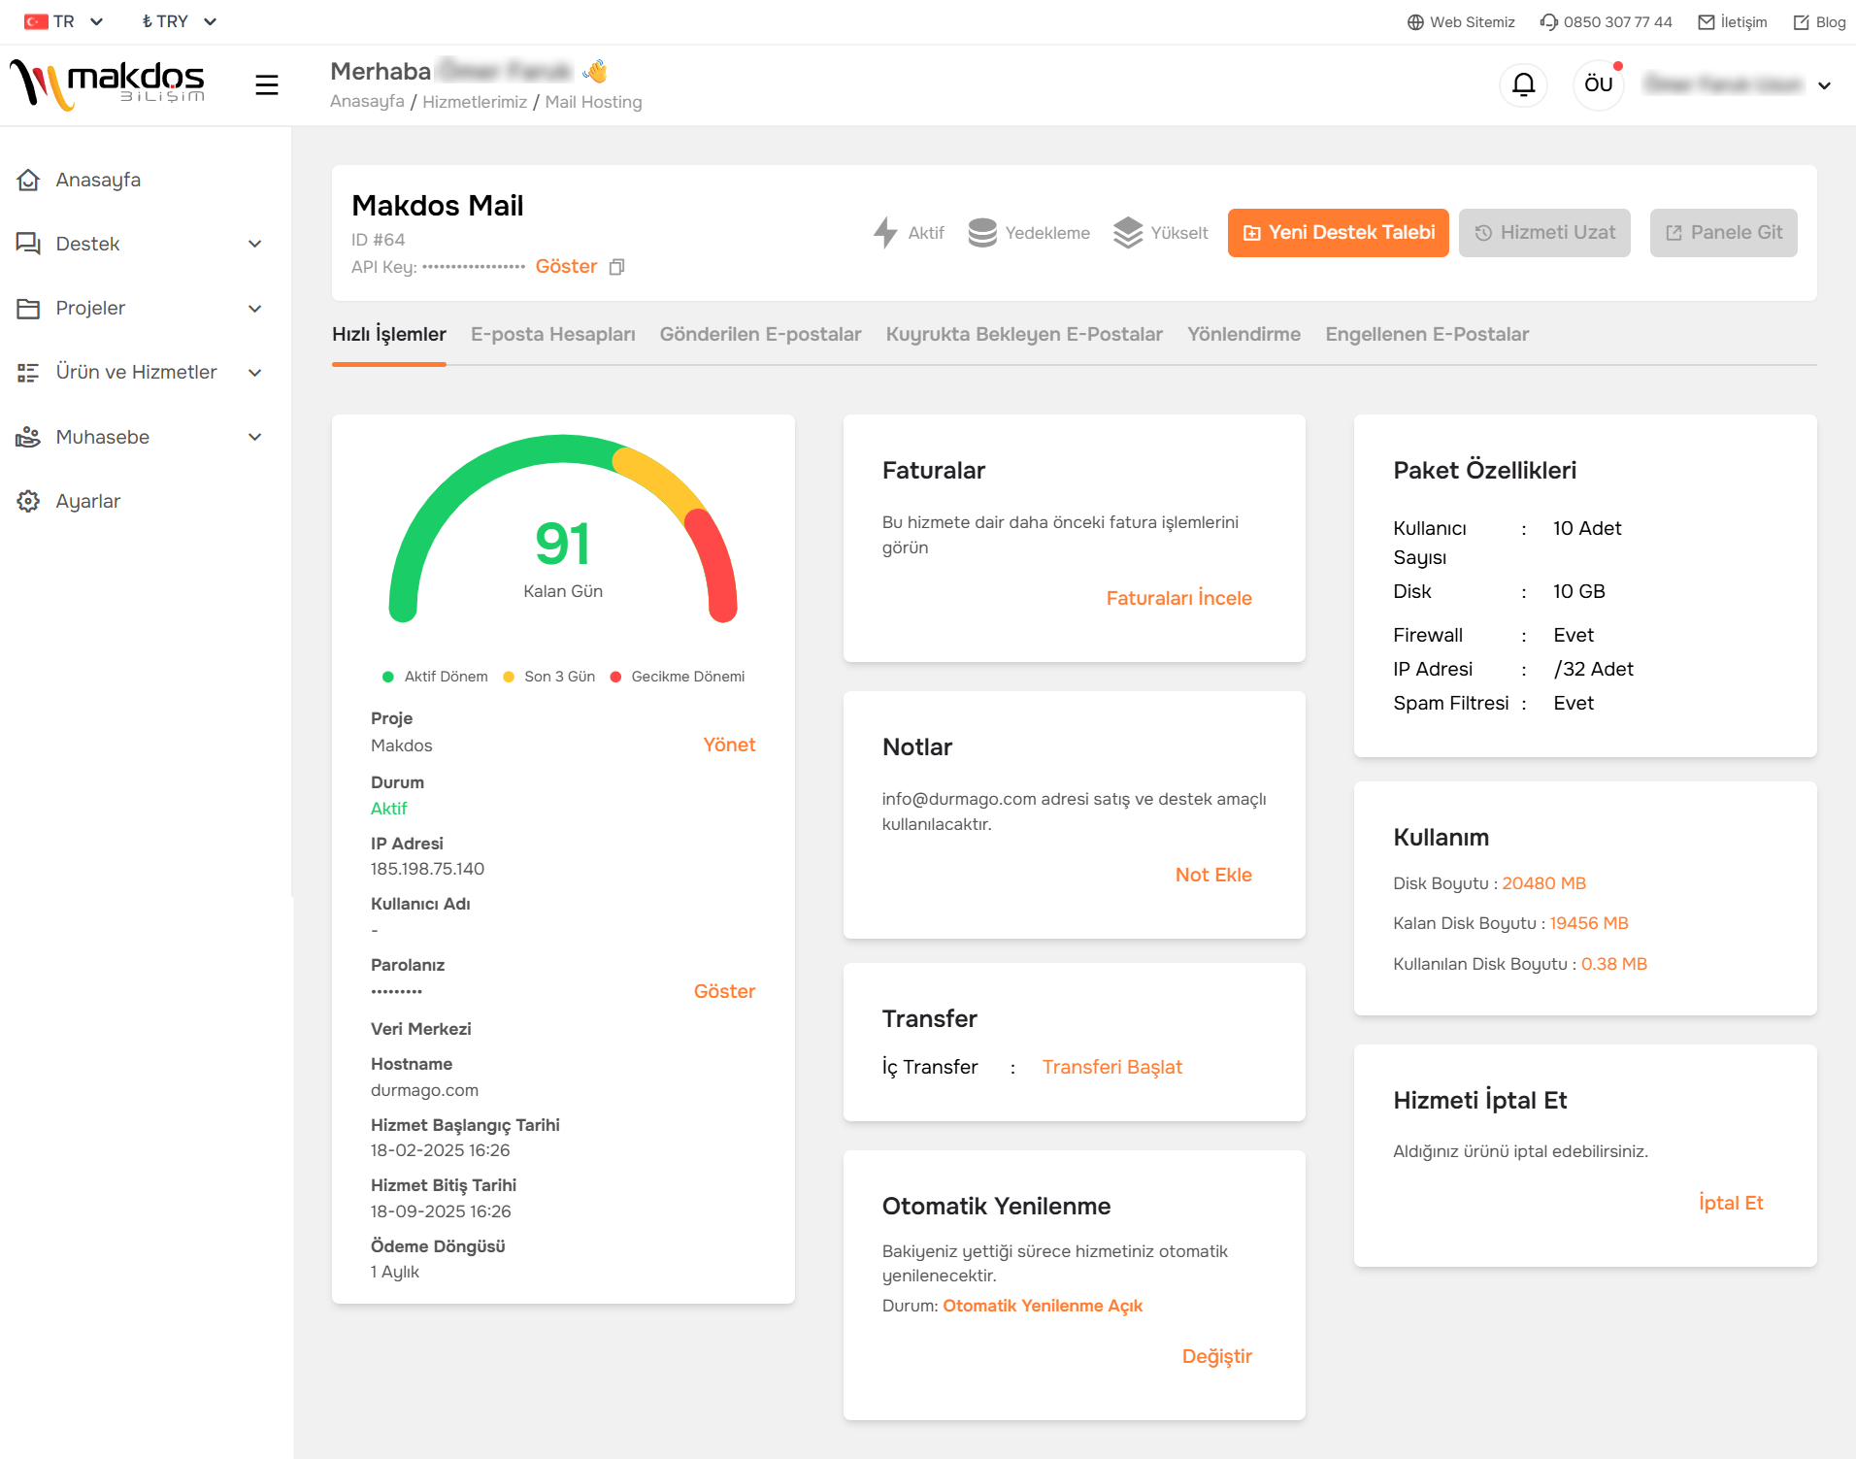The image size is (1856, 1459).
Task: Click the Ürün ve Hizmetler list icon
Action: [28, 373]
